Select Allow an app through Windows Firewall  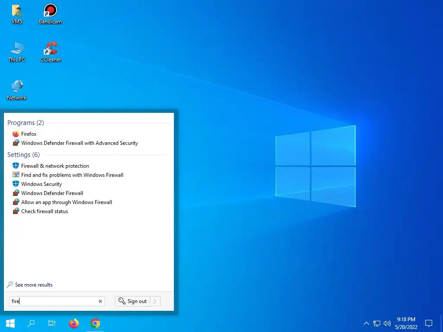point(67,202)
